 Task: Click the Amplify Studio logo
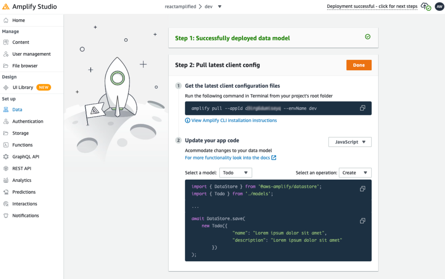[6, 7]
